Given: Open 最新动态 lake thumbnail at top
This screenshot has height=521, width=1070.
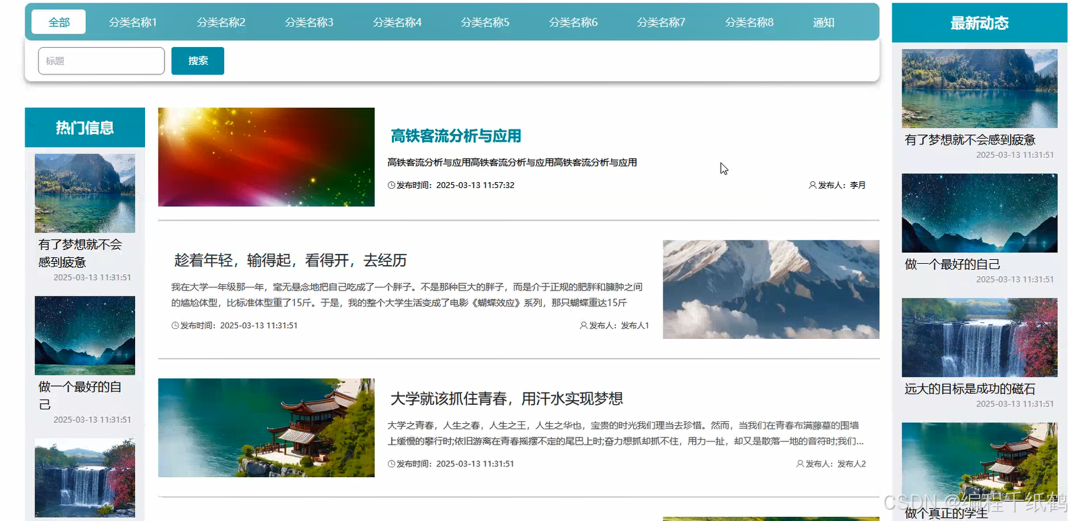Looking at the screenshot, I should click(980, 88).
